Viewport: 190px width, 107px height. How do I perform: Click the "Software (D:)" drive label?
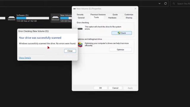(23, 15)
